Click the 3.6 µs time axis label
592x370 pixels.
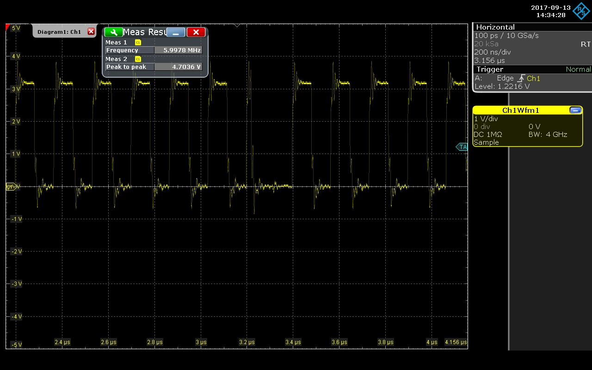click(339, 342)
